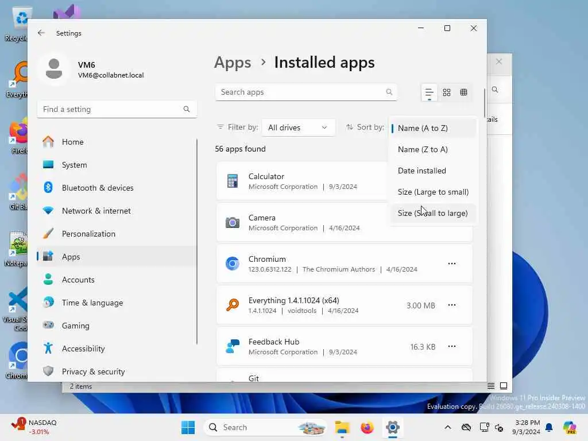The height and width of the screenshot is (441, 588).
Task: Sort by Size (Small to large)
Action: 433,213
